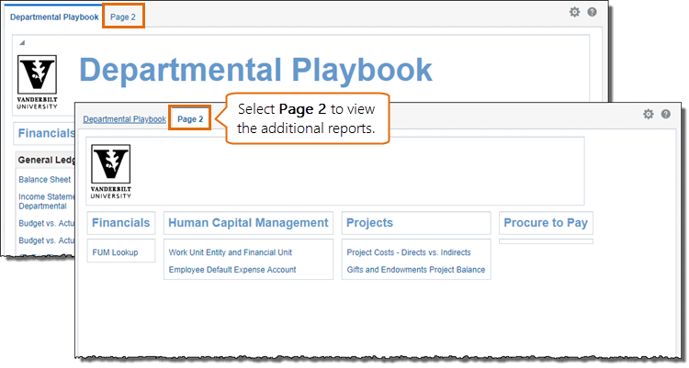Click Vanderbilt logo in back window
The width and height of the screenshot is (689, 368).
[37, 82]
